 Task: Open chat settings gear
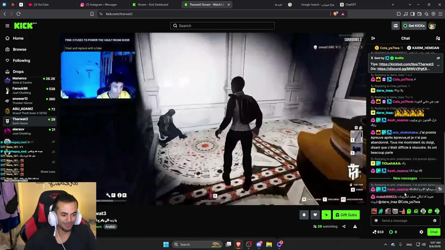click(421, 232)
